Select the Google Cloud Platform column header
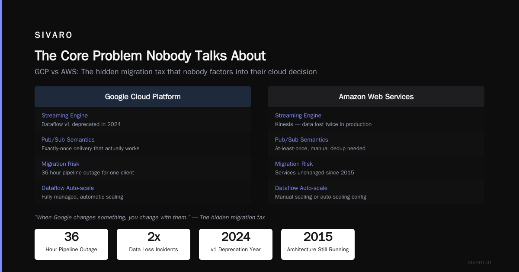 (x=143, y=97)
